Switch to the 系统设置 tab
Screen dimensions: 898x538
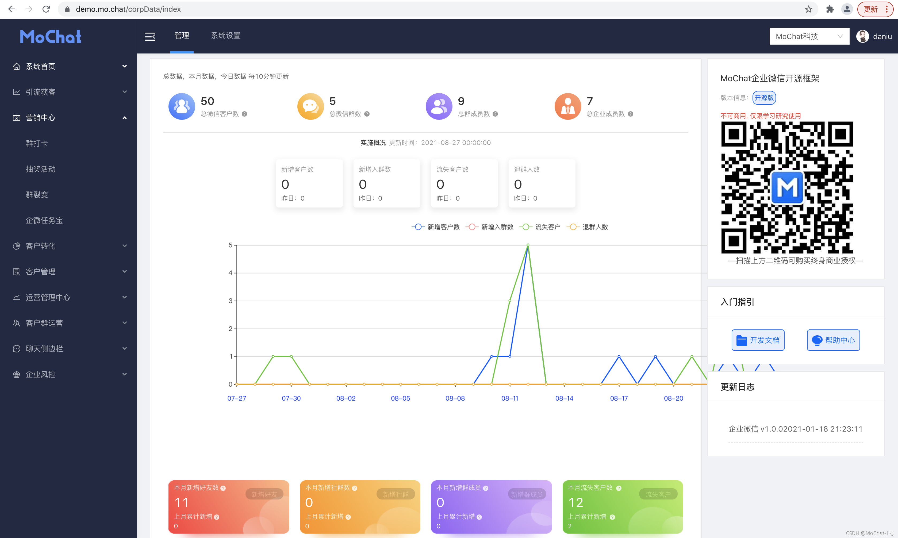point(225,36)
